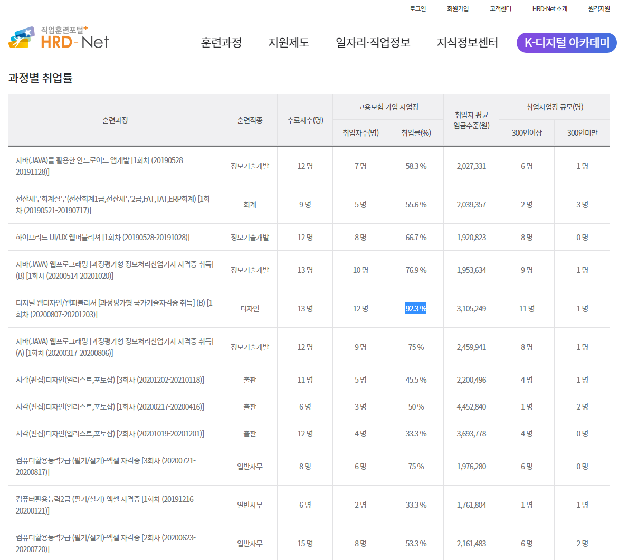This screenshot has width=619, height=560.
Task: Click the 300인미만 column header
Action: (x=582, y=133)
